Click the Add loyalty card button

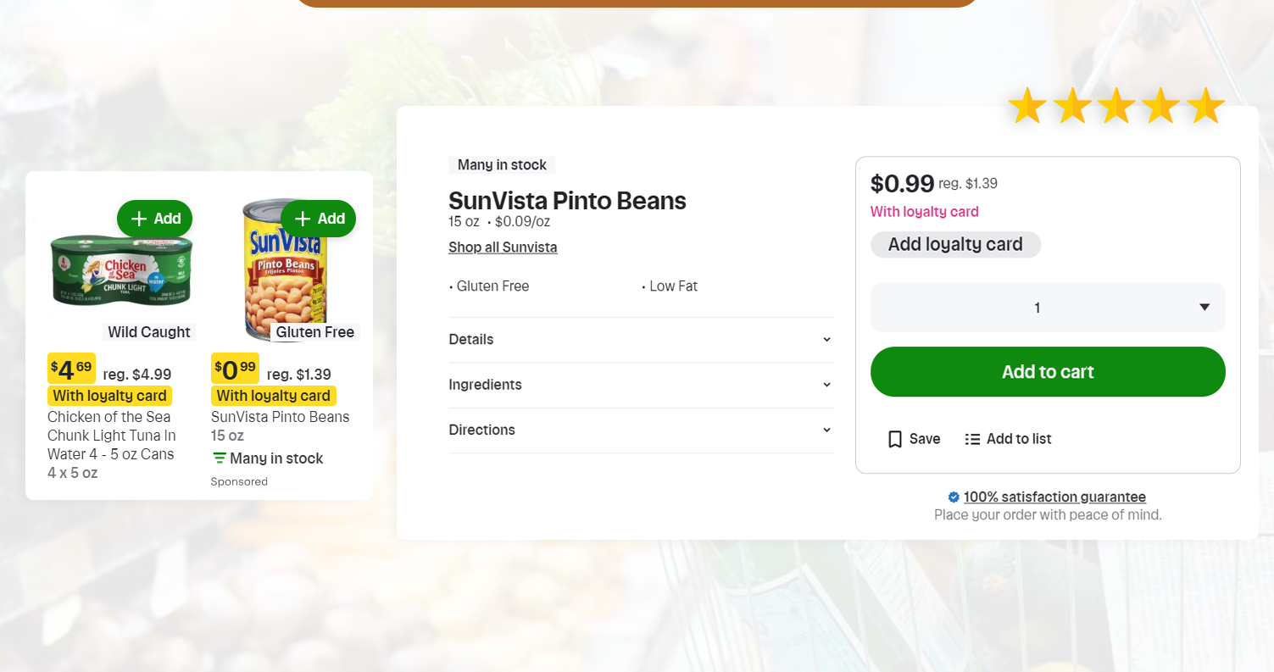(x=955, y=244)
